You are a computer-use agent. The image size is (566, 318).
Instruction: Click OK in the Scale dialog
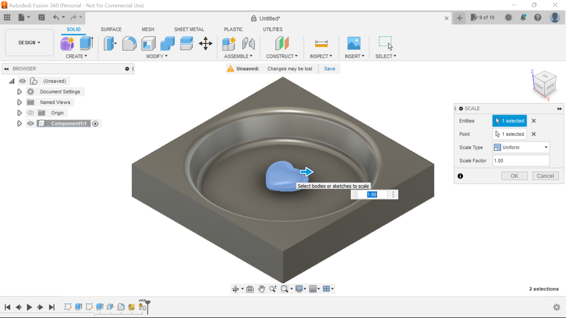tap(514, 176)
